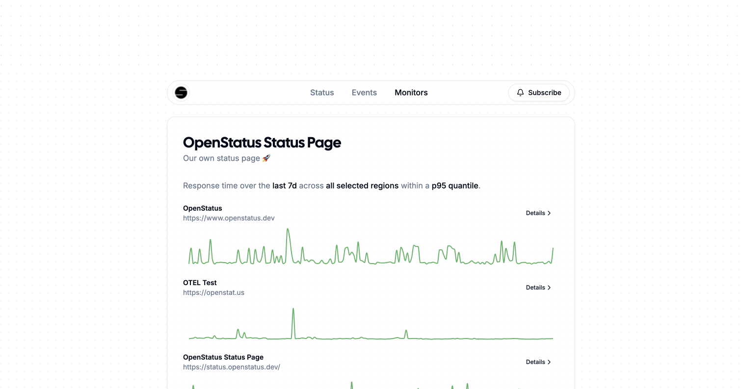
Task: Click the bell icon inside Subscribe button
Action: [520, 93]
